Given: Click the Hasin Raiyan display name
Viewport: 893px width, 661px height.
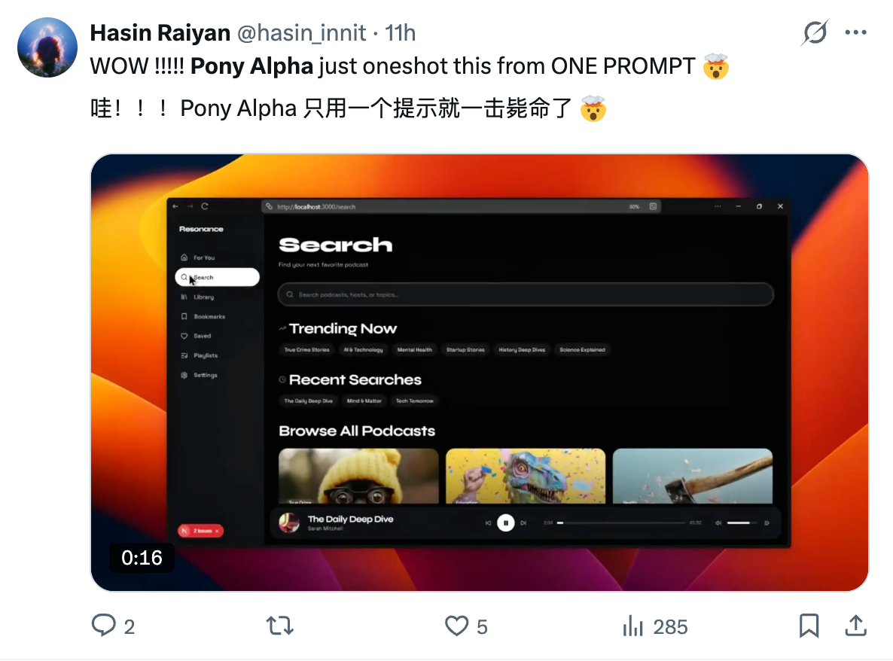Looking at the screenshot, I should (160, 33).
